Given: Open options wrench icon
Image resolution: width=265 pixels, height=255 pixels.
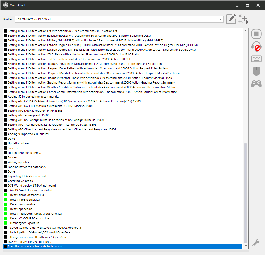Looking at the screenshot, I should (256, 243).
